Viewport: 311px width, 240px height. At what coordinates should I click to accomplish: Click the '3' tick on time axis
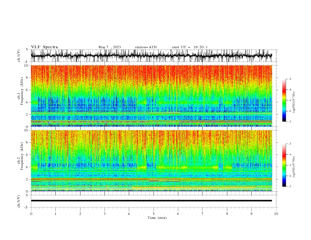tap(104, 214)
